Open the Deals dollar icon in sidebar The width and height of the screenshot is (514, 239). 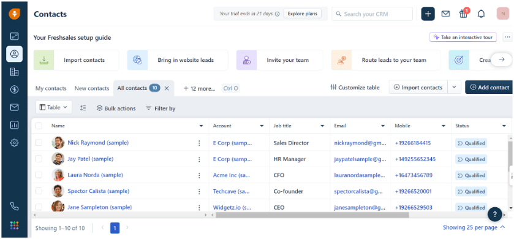[x=14, y=90]
